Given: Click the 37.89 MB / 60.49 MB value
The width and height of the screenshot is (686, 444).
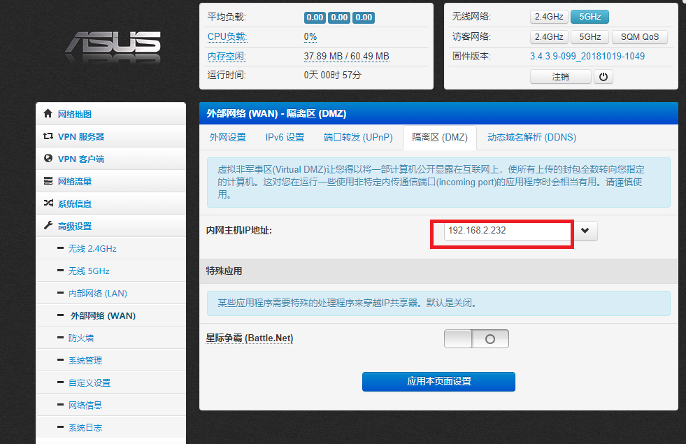Looking at the screenshot, I should click(347, 57).
